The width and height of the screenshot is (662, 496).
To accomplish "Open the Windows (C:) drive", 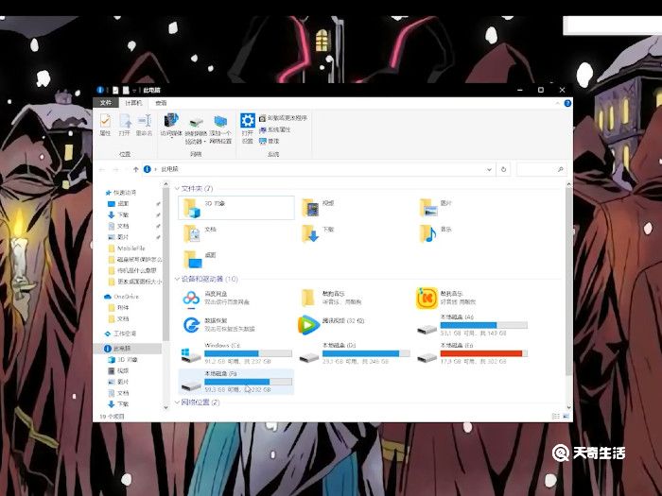I will 192,355.
